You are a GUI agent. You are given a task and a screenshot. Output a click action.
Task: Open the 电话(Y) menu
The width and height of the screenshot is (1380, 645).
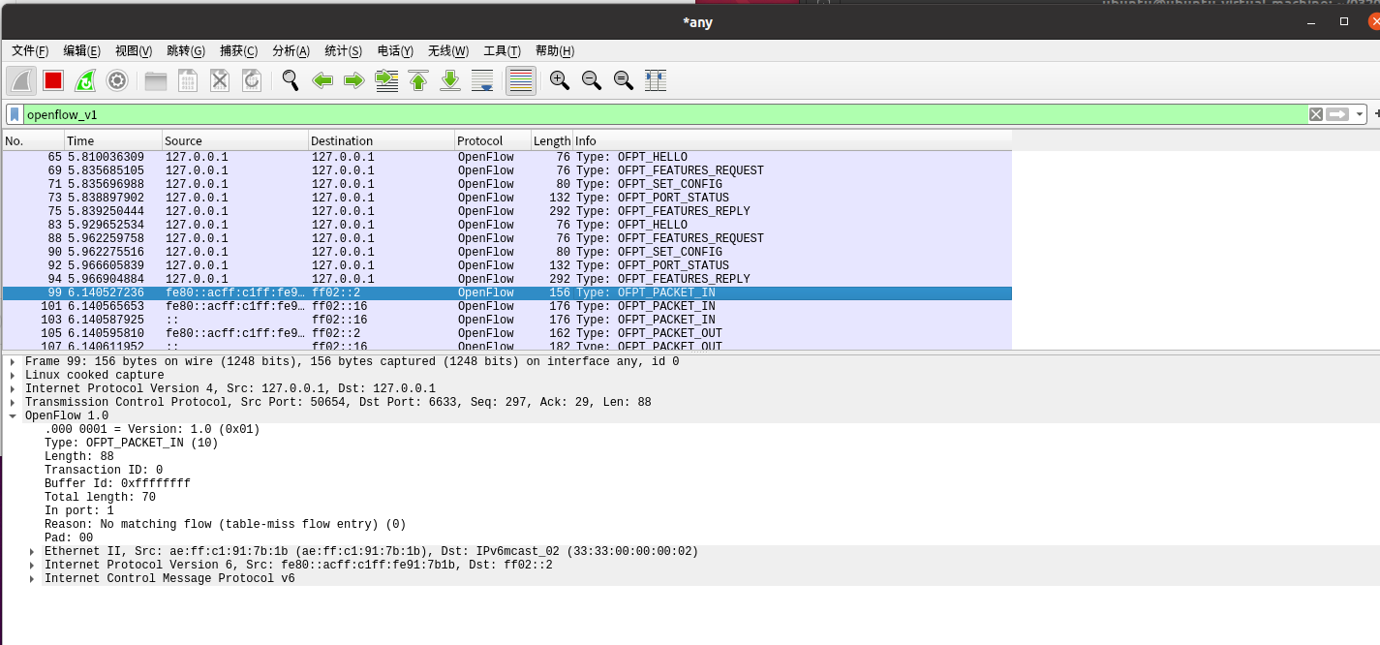tap(395, 50)
